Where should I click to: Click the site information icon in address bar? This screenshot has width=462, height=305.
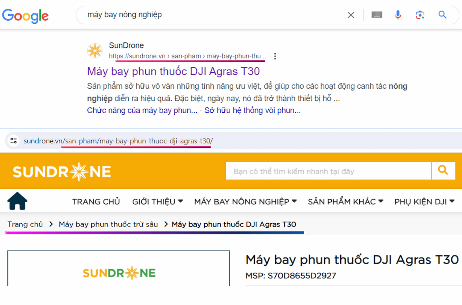pyautogui.click(x=14, y=141)
